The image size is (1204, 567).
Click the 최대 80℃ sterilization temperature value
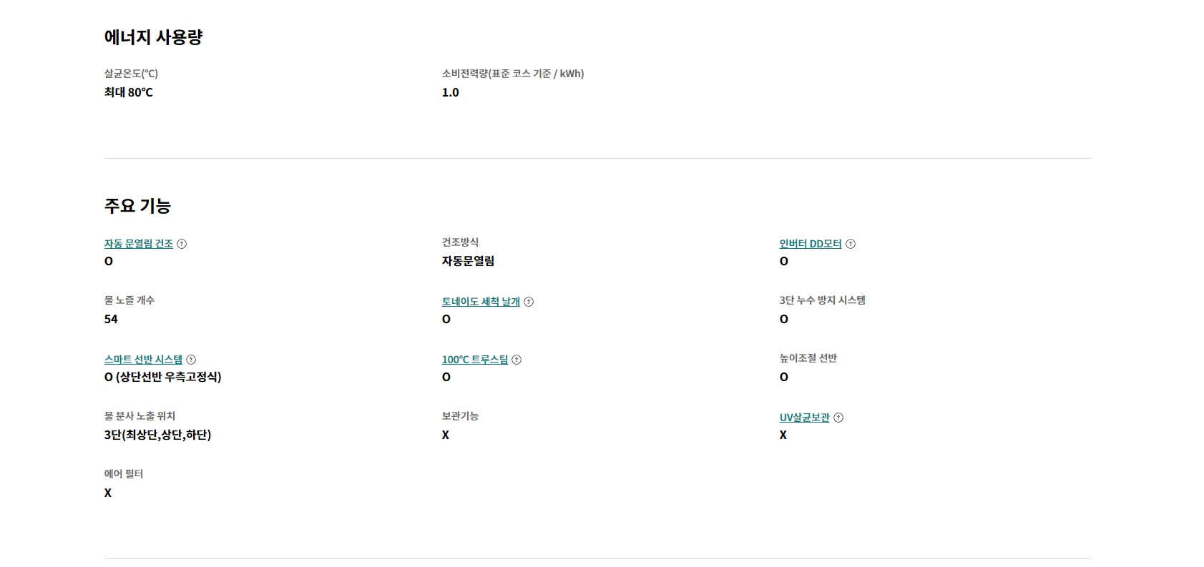point(129,92)
